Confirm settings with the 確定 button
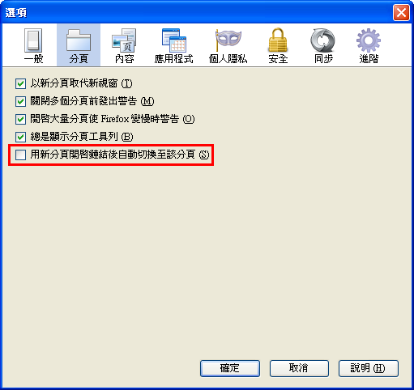Screen dimensions: 414x390 [230, 368]
